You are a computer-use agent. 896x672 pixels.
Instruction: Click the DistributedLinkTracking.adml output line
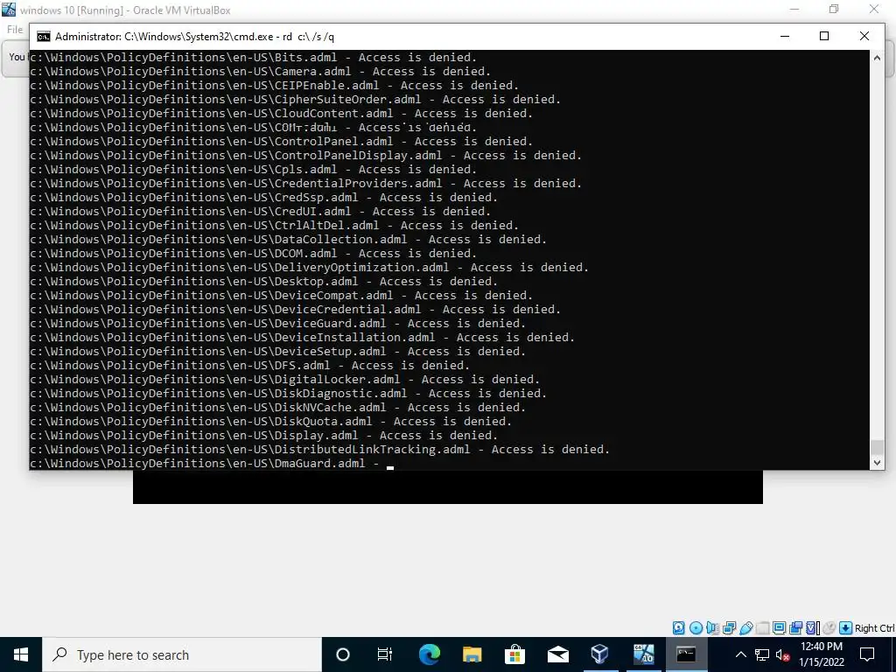click(x=320, y=449)
